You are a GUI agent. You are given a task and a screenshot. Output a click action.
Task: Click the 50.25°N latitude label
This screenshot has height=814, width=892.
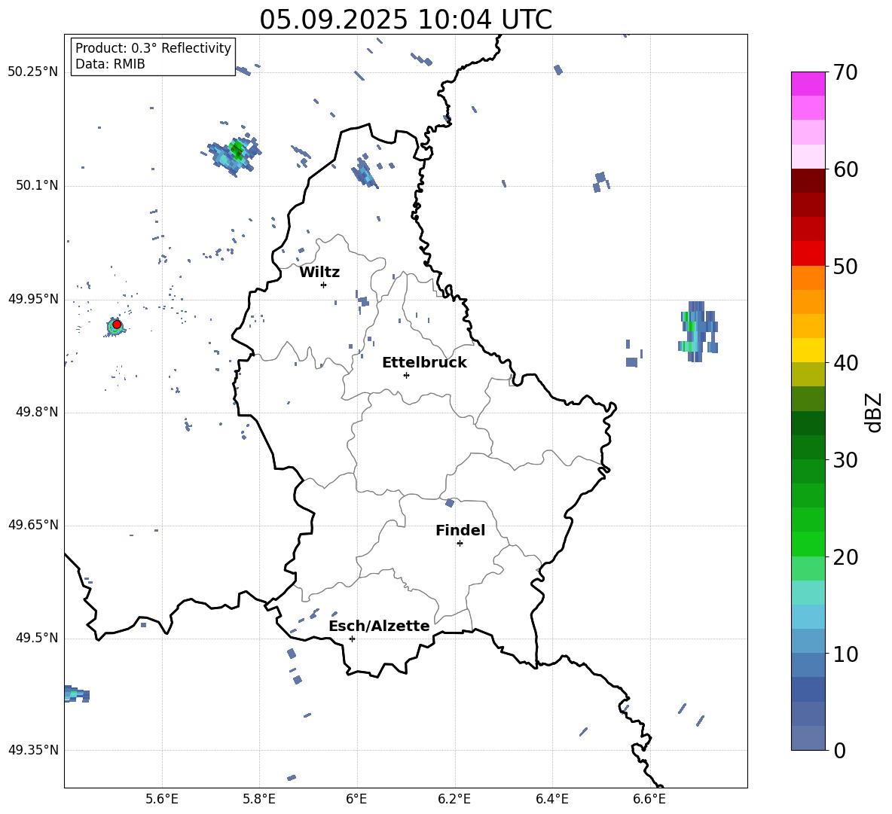tap(33, 72)
